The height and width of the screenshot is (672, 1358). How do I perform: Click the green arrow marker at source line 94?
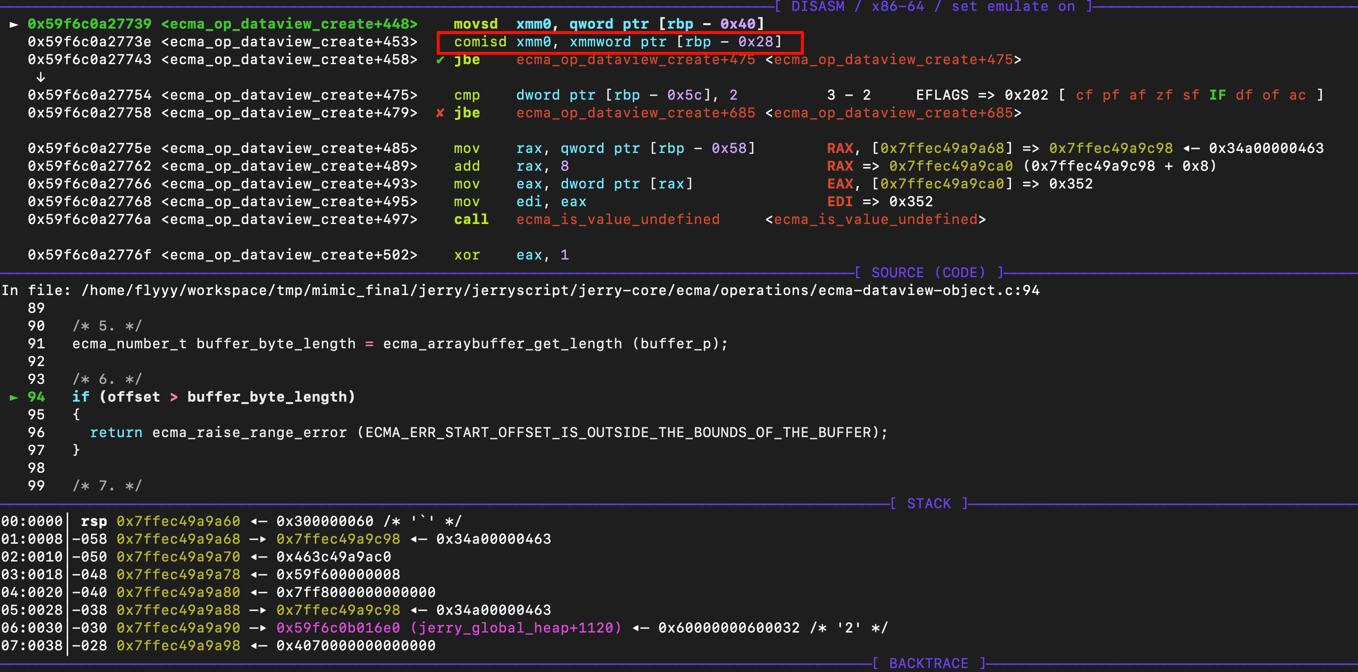(14, 397)
